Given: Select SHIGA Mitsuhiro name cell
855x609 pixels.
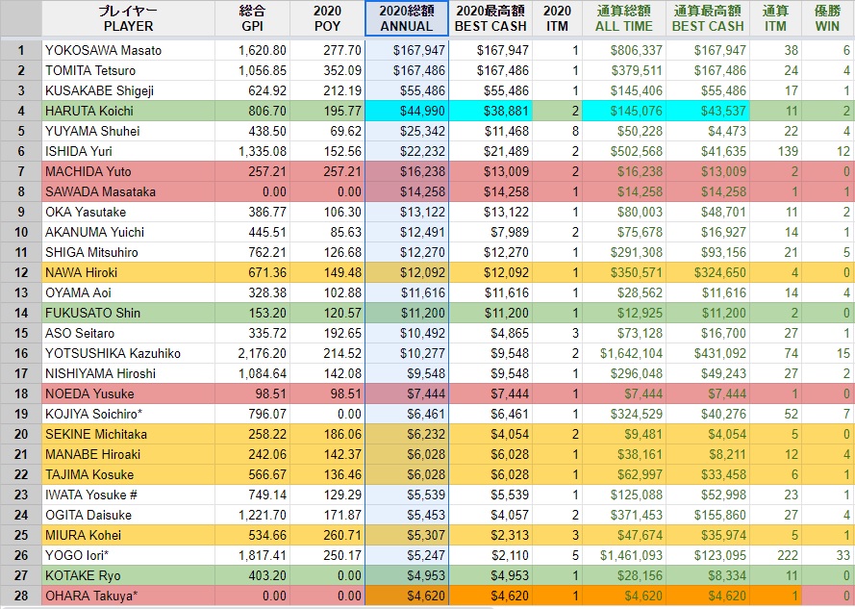Looking at the screenshot, I should point(128,252).
